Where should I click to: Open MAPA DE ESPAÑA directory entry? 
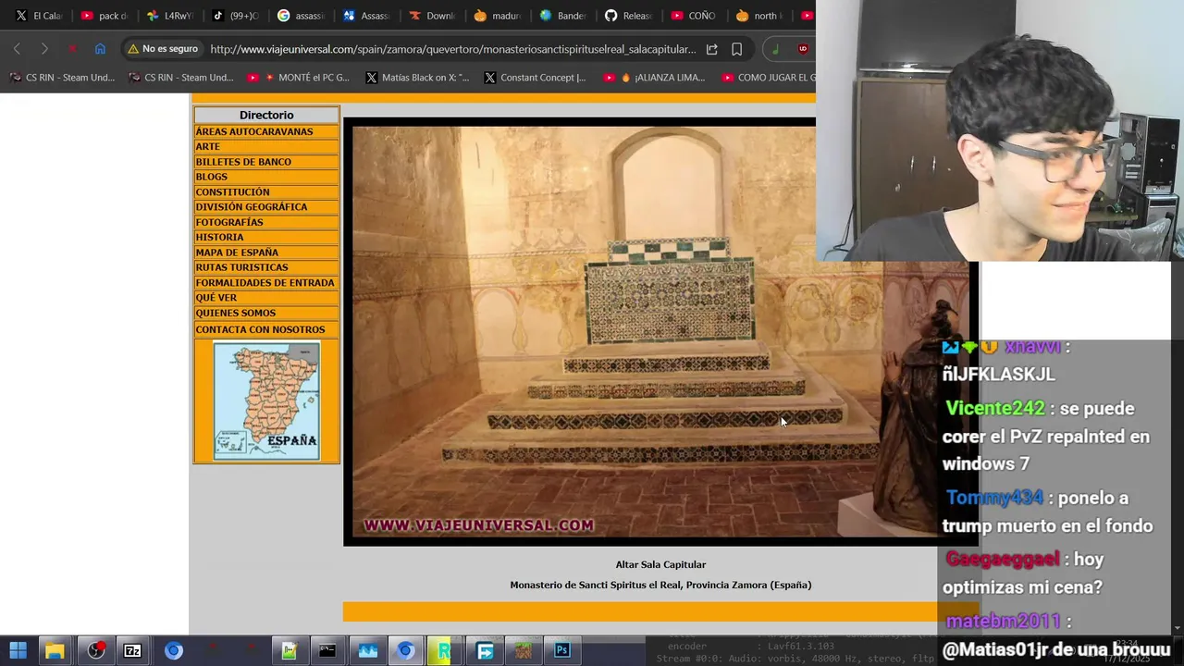(265, 253)
